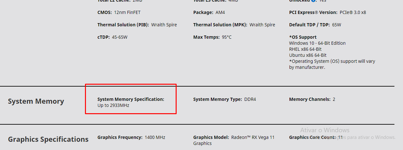Image resolution: width=403 pixels, height=150 pixels.
Task: Select the System Memory Type DDR4 entry
Action: click(x=224, y=99)
